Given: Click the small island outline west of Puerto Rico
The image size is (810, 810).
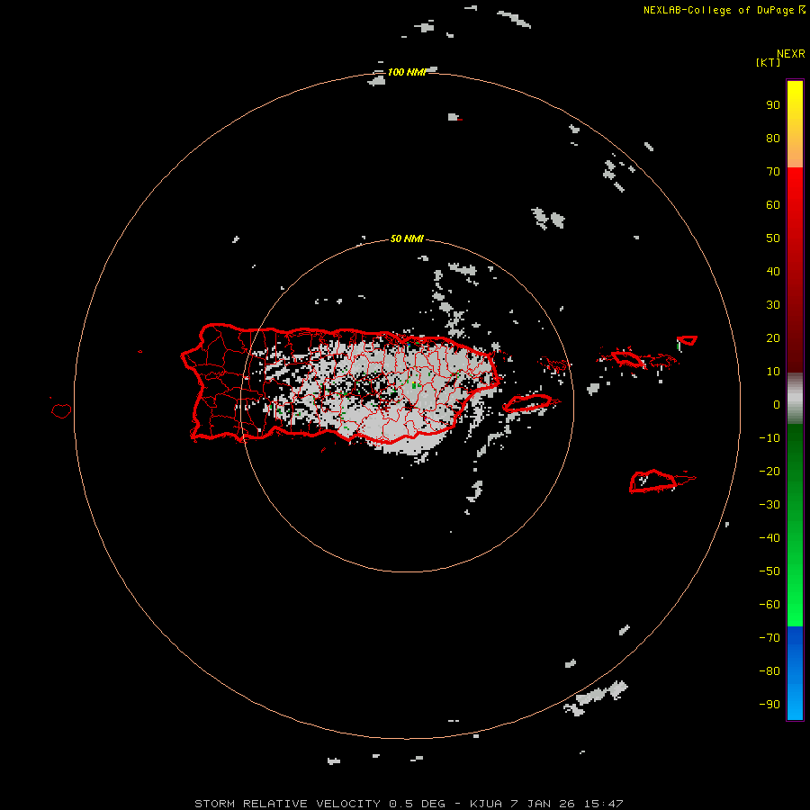Looking at the screenshot, I should (61, 410).
